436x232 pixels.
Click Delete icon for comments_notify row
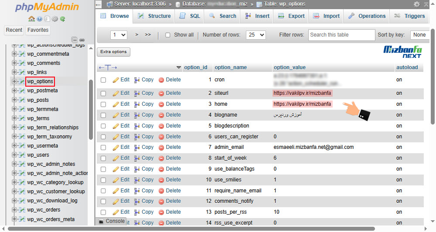[x=161, y=201]
